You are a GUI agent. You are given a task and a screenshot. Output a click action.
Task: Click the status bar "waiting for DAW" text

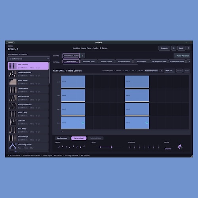[72, 156]
